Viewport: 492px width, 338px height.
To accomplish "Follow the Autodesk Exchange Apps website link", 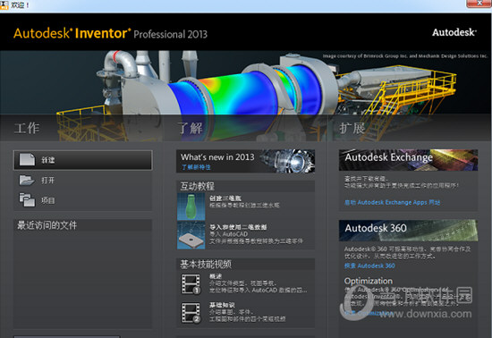I will [x=392, y=202].
